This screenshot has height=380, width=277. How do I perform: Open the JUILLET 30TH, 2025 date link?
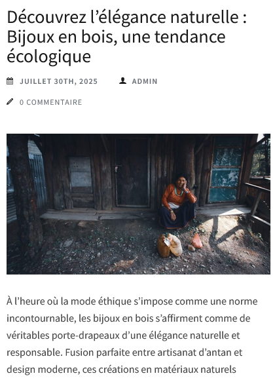pyautogui.click(x=58, y=81)
